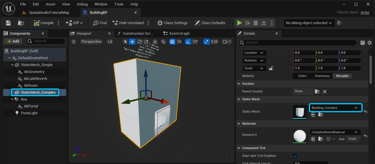Click the Save blueprint icon

8,23
